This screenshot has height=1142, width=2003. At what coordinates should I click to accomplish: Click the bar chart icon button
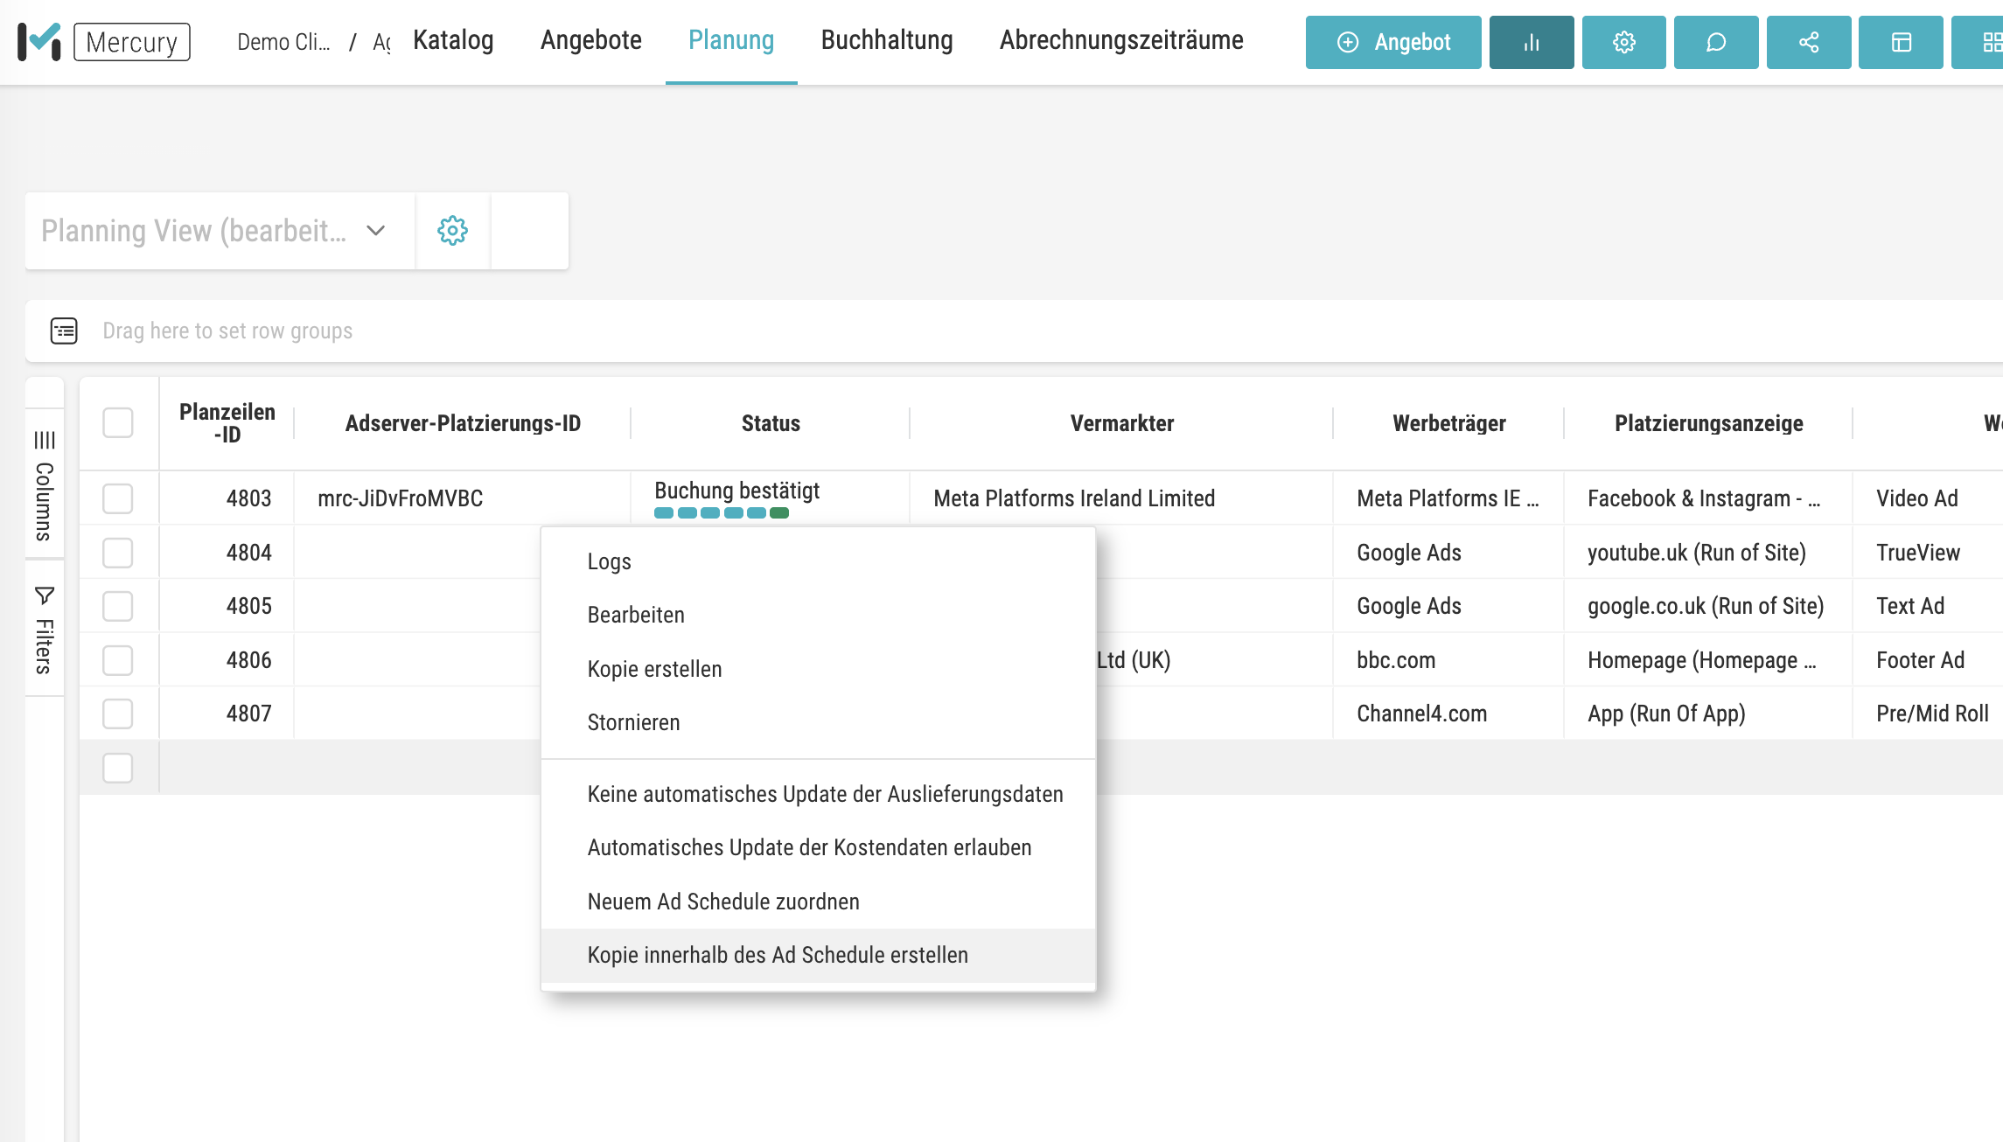pyautogui.click(x=1531, y=42)
